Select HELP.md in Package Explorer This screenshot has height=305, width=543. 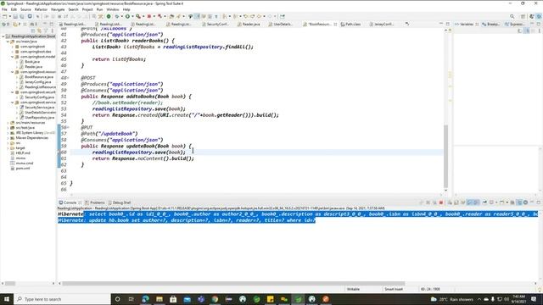tap(23, 152)
